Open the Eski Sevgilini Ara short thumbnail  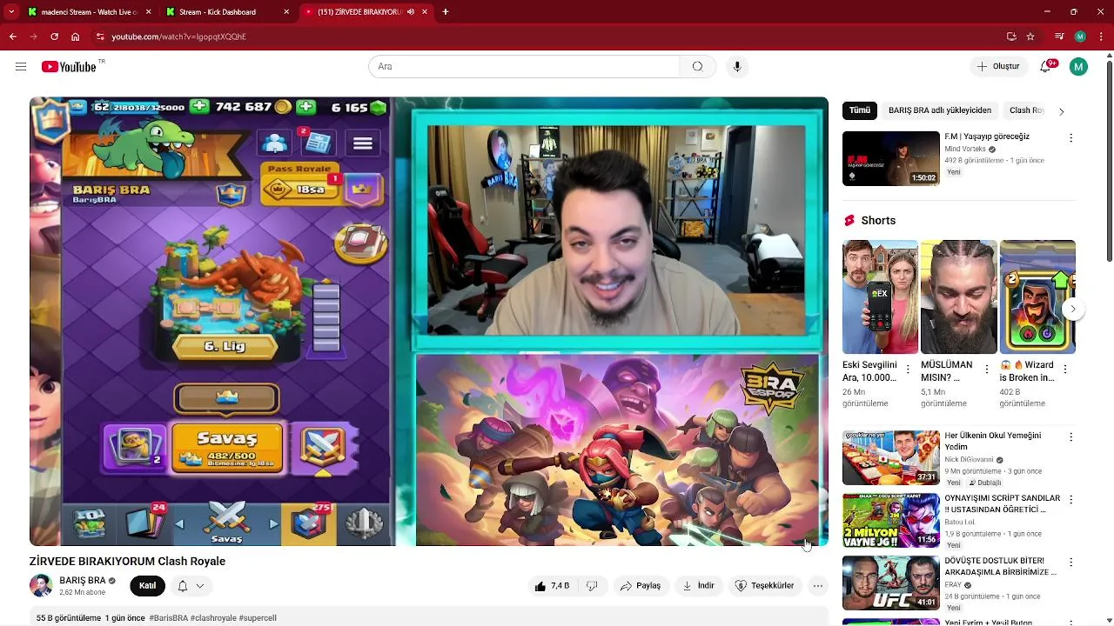click(x=880, y=297)
